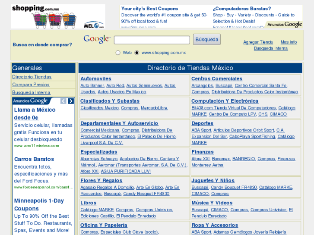Select the www.shopping.com.mx radio button
This screenshot has width=314, height=235.
[x=137, y=53]
